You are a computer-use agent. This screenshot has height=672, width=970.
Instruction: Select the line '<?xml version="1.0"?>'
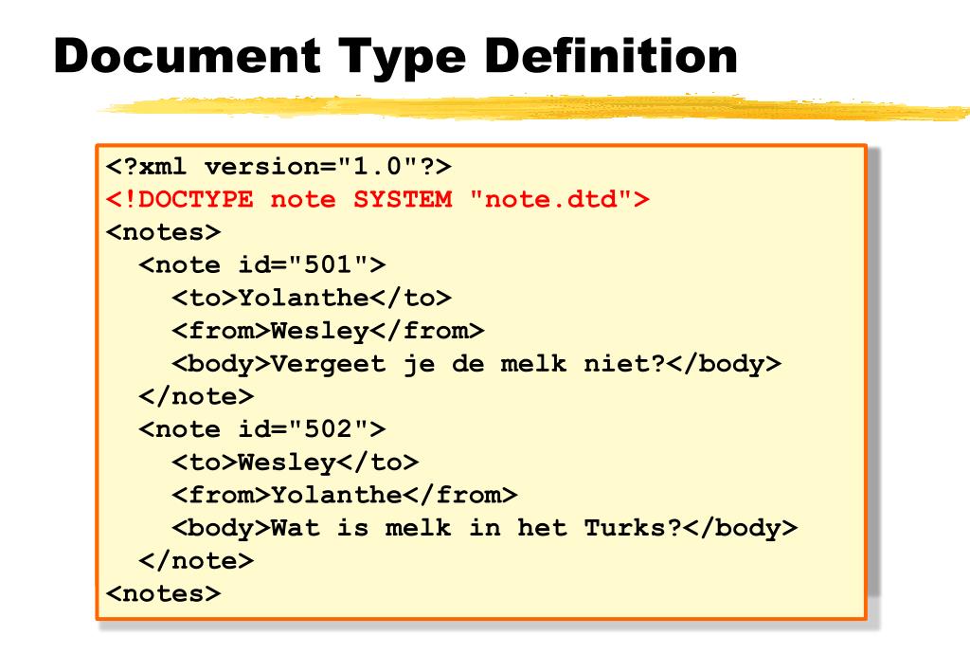pyautogui.click(x=278, y=167)
